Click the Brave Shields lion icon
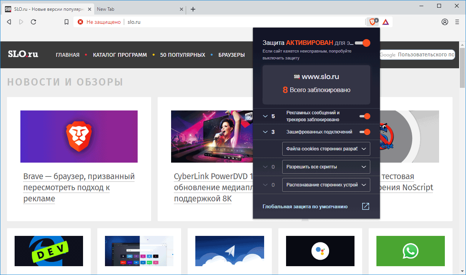This screenshot has height=275, width=466. 373,22
